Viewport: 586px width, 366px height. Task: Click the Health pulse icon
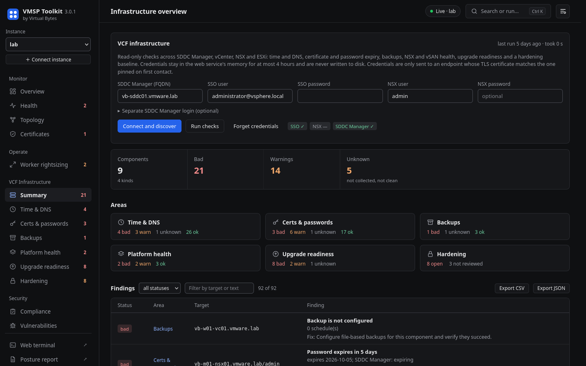point(13,106)
